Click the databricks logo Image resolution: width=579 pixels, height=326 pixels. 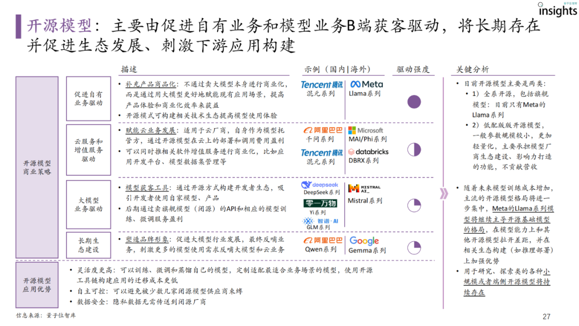[368, 152]
